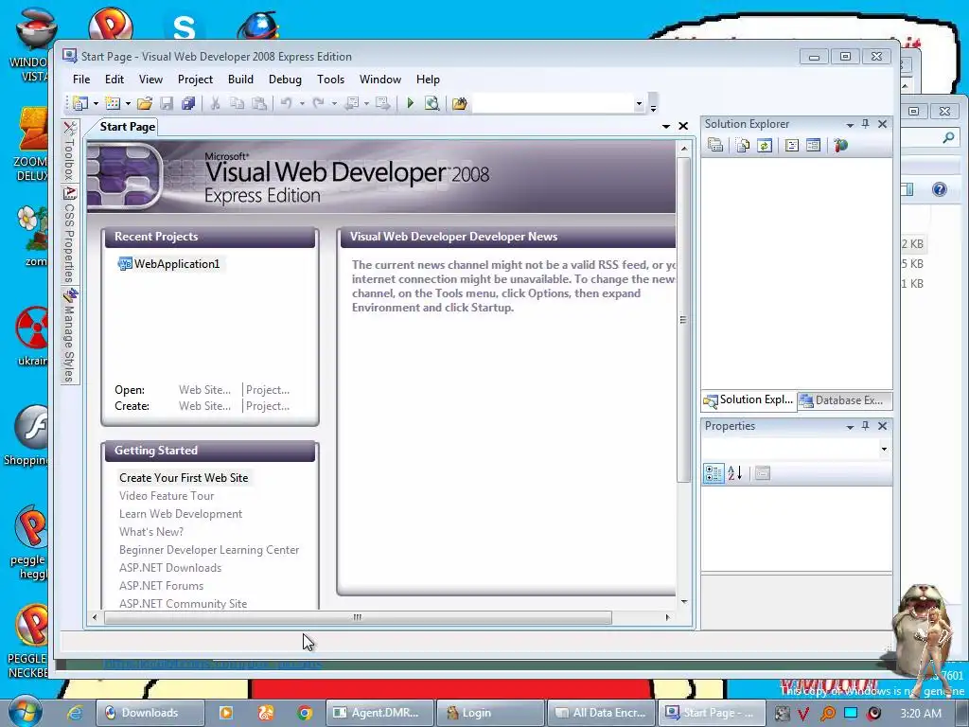Click the Properties icon in Solution Explorer toolbar
Screen dimensions: 969x727
(x=715, y=145)
